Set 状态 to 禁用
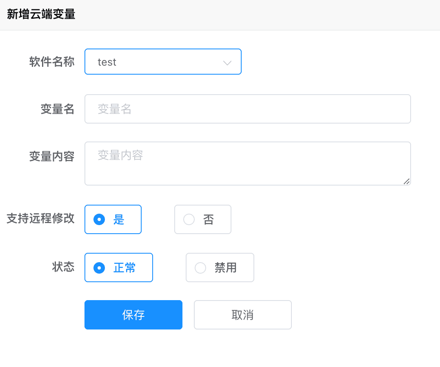This screenshot has width=440, height=367. (x=220, y=268)
